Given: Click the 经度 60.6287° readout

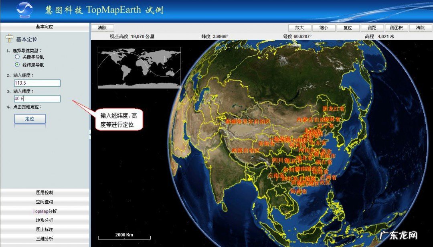Looking at the screenshot, I should (297, 36).
